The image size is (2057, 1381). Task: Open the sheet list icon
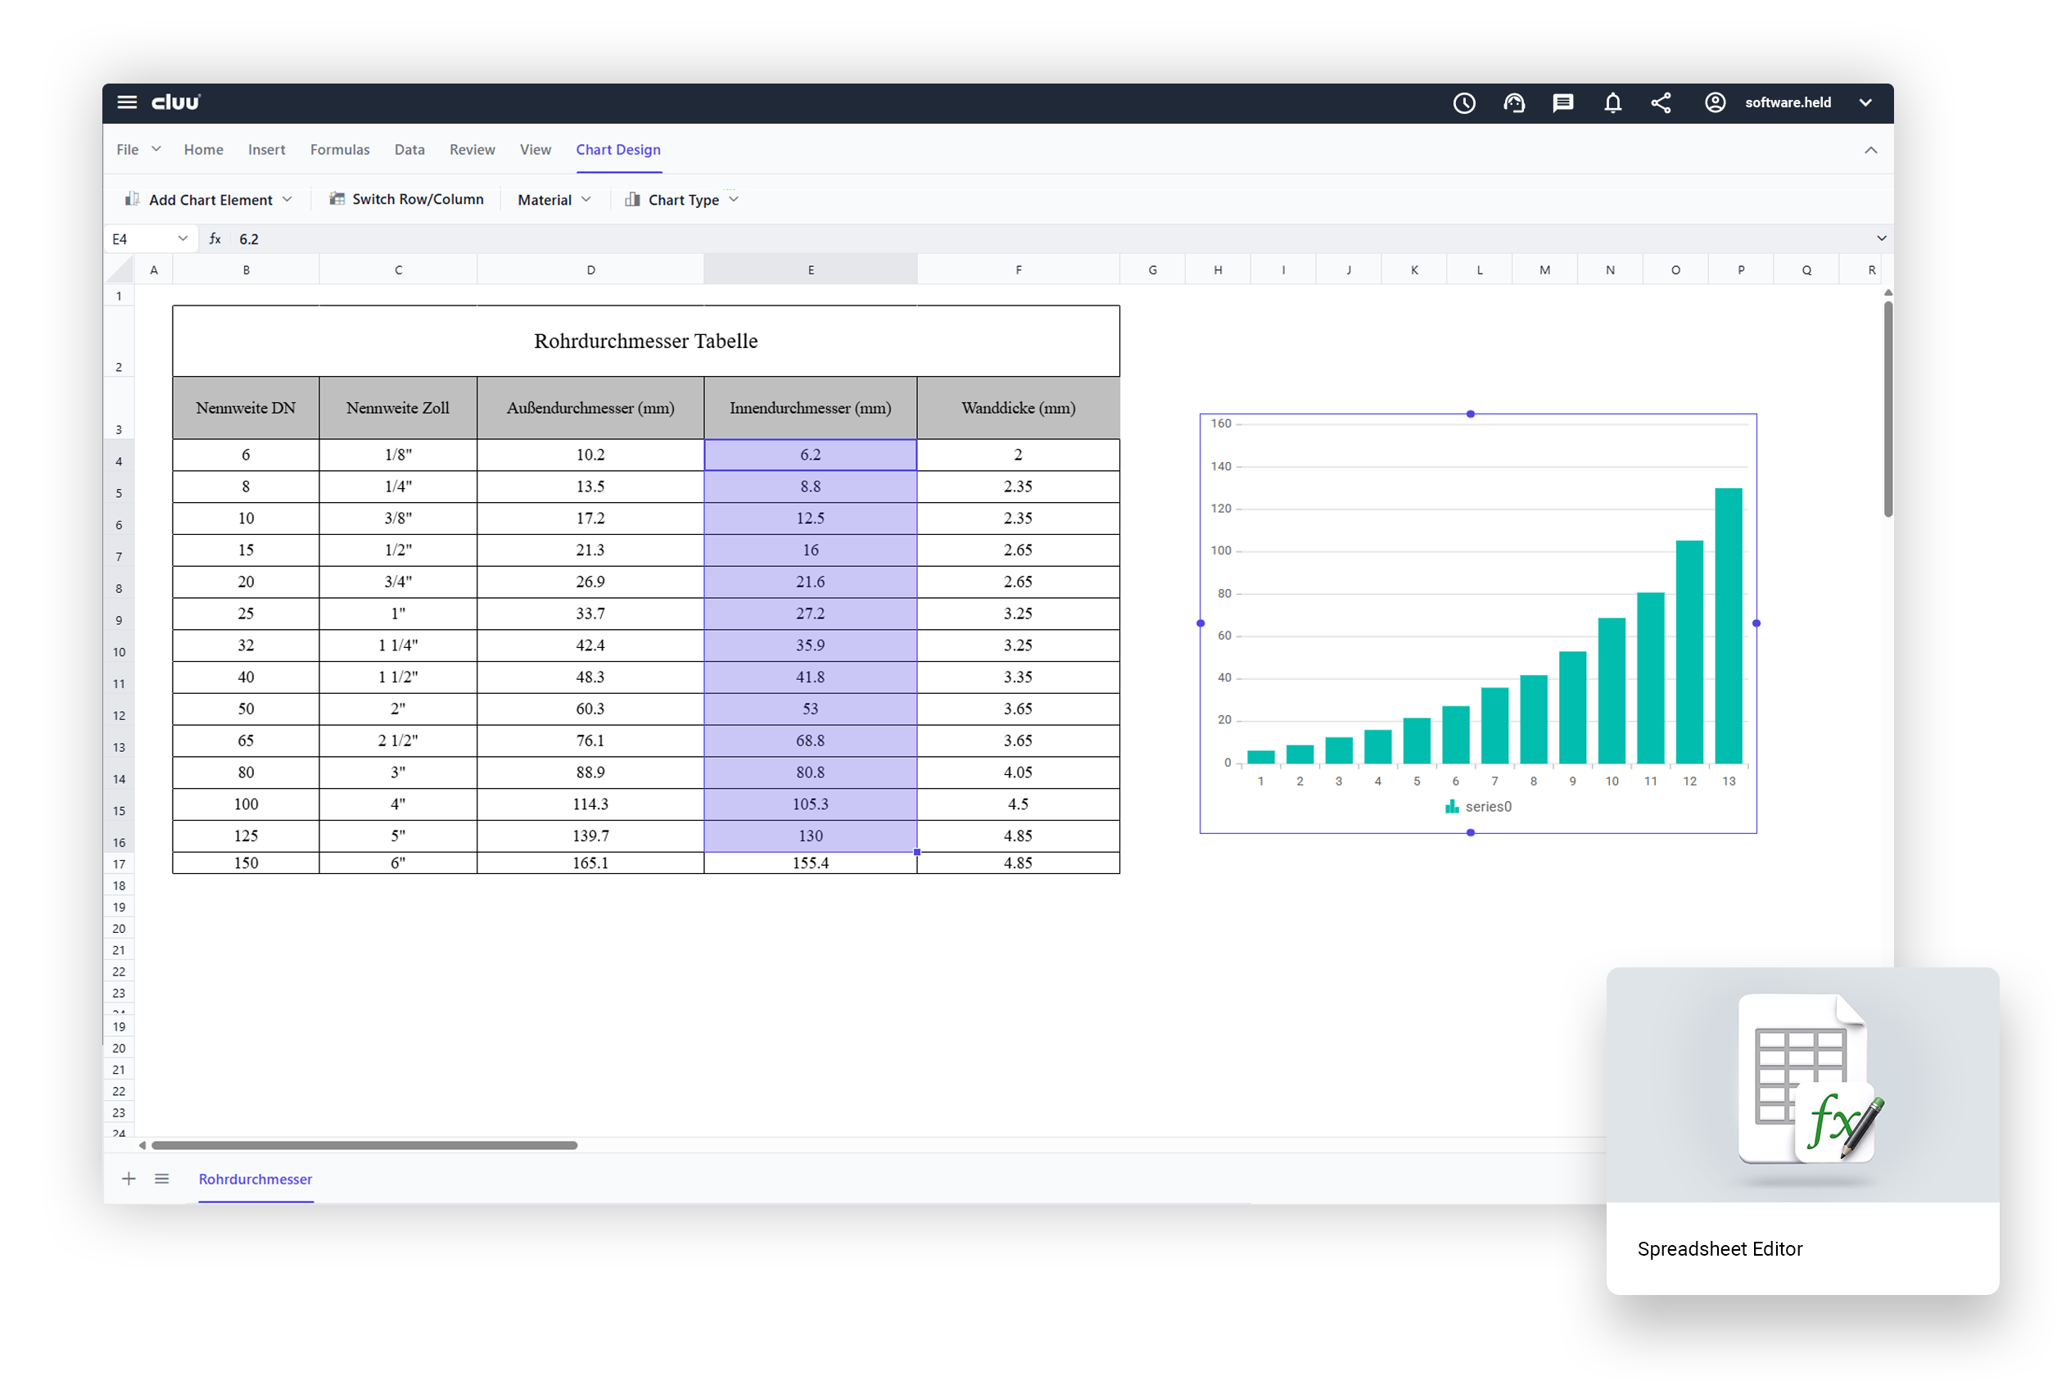point(162,1180)
